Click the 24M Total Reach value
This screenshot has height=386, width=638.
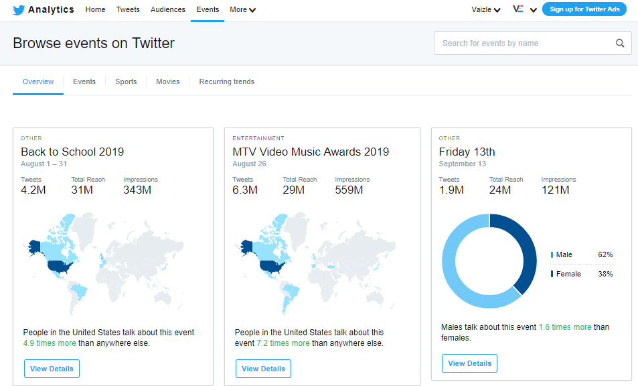500,190
